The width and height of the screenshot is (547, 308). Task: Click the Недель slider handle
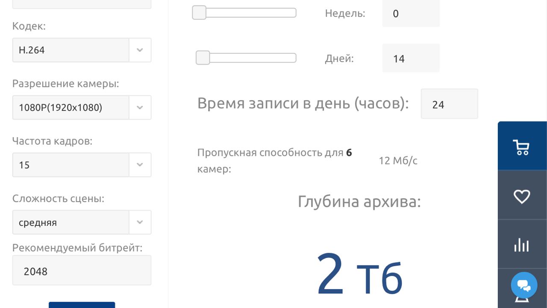[199, 13]
